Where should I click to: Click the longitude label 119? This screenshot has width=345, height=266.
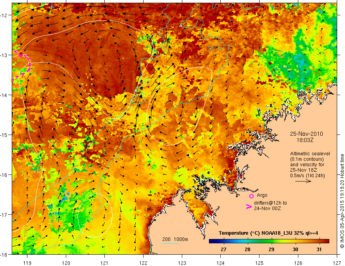pos(27,263)
